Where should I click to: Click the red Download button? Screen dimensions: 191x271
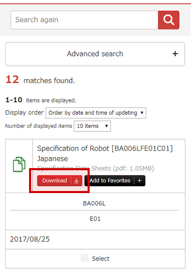click(60, 181)
